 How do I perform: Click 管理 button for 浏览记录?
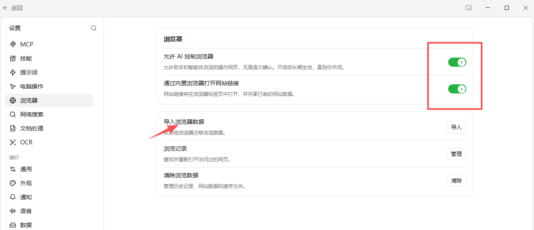pyautogui.click(x=456, y=154)
